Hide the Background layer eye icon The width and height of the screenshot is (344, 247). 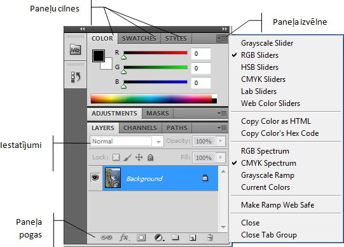click(95, 178)
